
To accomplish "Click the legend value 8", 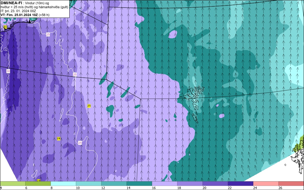I will (52, 188).
